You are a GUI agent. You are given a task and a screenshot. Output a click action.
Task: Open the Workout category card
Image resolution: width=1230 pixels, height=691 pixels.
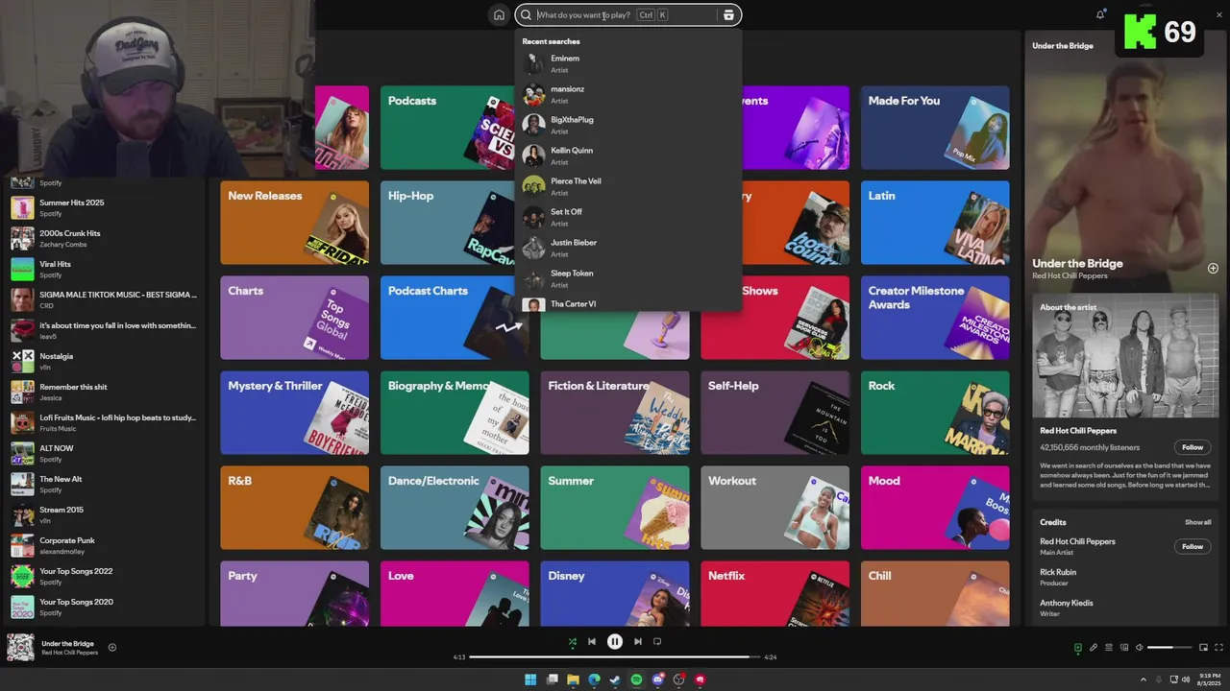(x=775, y=508)
